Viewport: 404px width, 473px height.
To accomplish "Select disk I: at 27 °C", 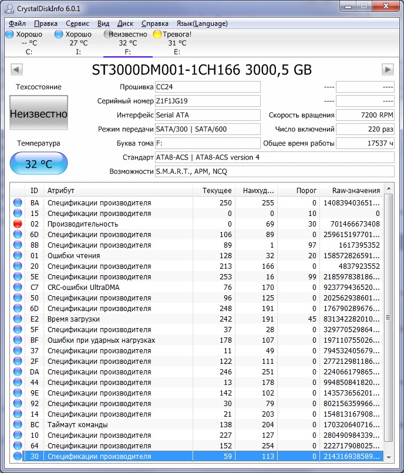I will tap(79, 43).
